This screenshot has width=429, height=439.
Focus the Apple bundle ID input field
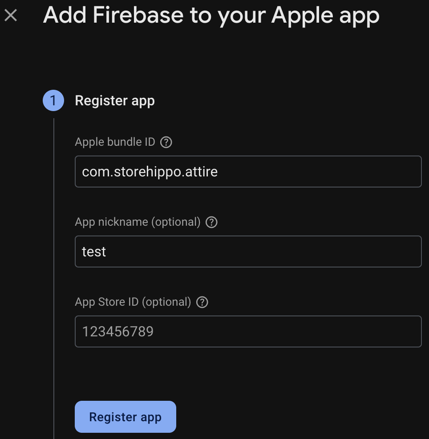click(x=248, y=172)
